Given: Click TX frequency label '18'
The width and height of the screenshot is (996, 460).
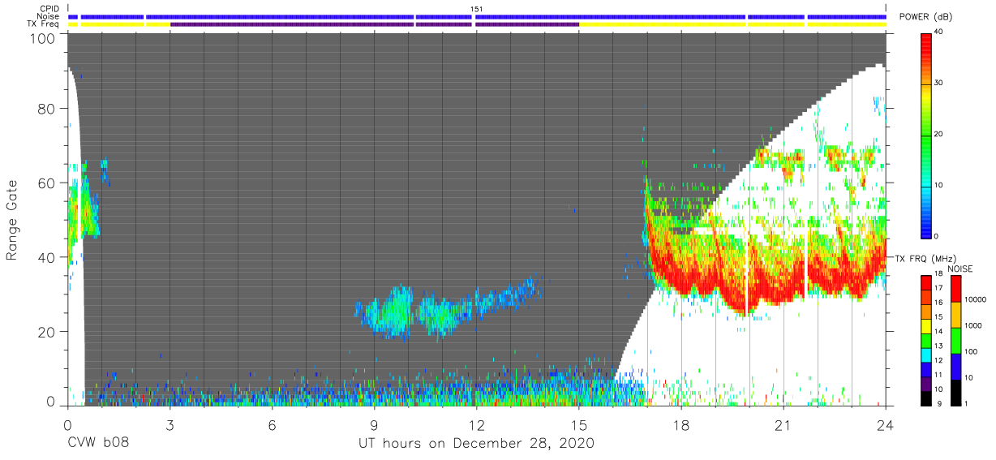Looking at the screenshot, I should (x=939, y=274).
